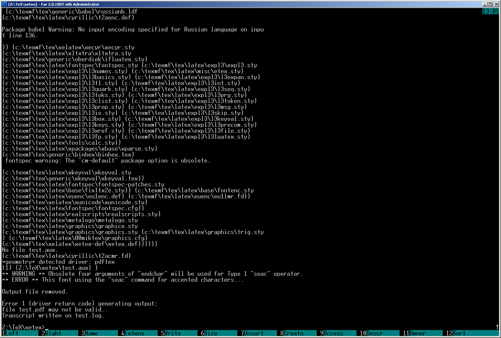Click the up arrow beside the command line
Image resolution: width=501 pixels, height=338 pixels.
497,327
